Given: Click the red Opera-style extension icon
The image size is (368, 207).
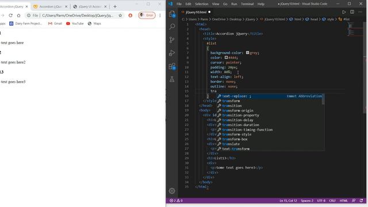Looking at the screenshot, I should (x=131, y=16).
